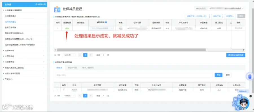Tick the select-all checkbox in lower table header

pyautogui.click(x=57, y=85)
